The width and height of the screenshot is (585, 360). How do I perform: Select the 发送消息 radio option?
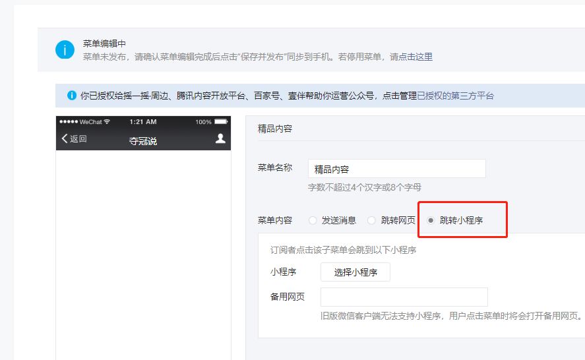coord(313,220)
